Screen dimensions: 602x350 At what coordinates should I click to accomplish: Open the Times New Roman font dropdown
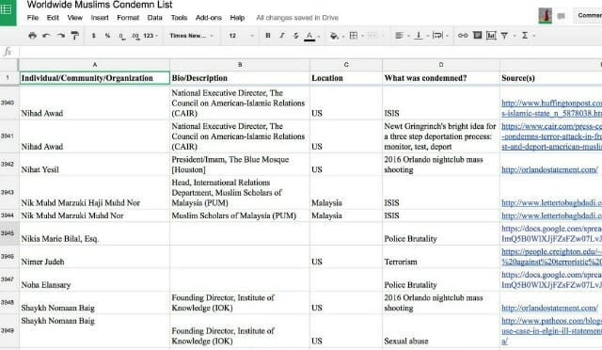191,36
